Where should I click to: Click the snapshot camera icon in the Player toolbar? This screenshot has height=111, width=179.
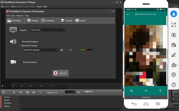[x=33, y=92]
